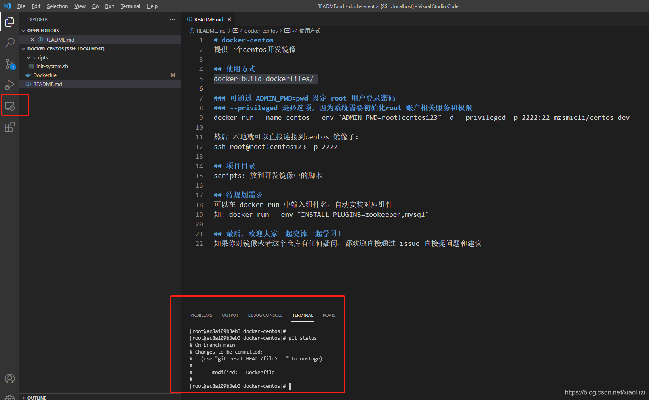649x400 pixels.
Task: Select the TERMINAL panel tab
Action: pos(303,315)
